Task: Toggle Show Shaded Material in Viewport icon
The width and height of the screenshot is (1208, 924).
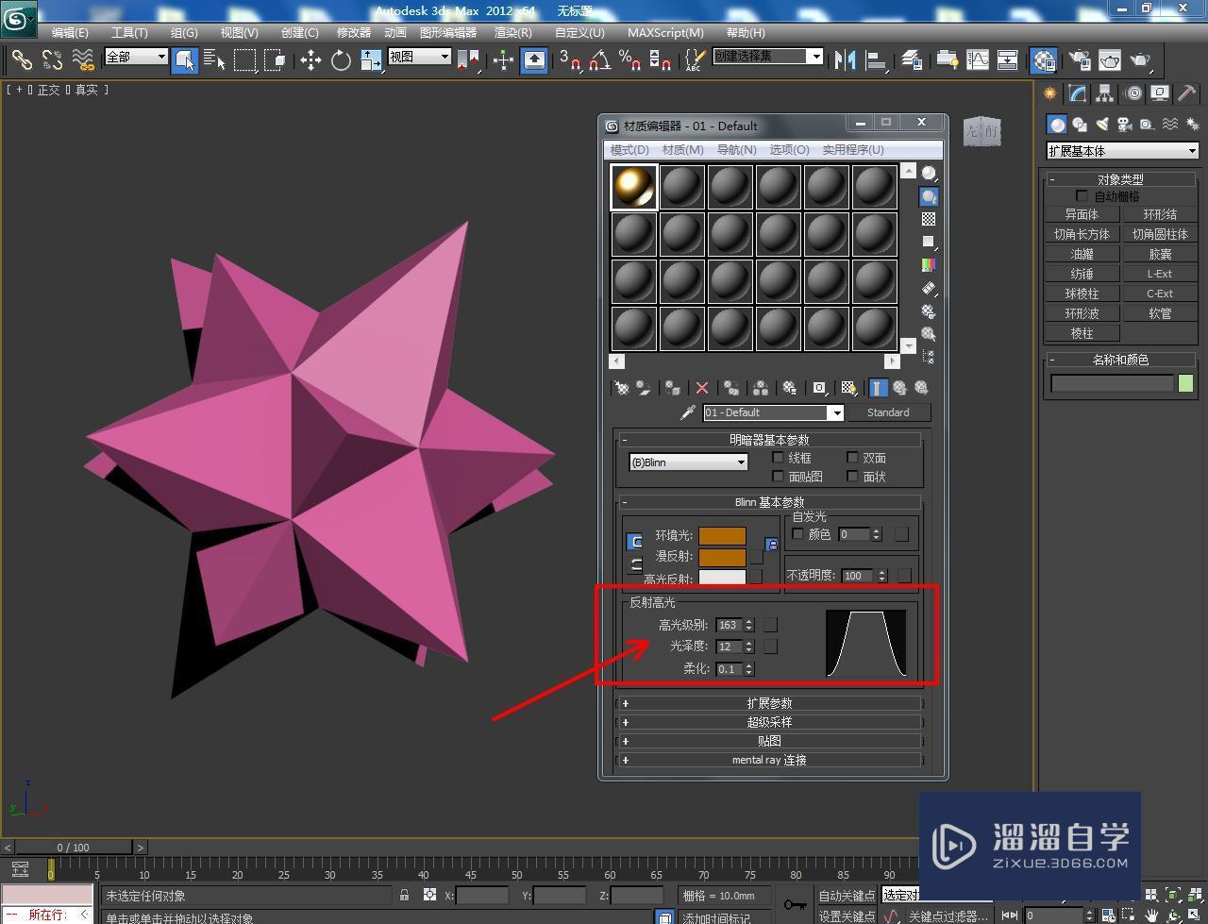Action: 848,388
